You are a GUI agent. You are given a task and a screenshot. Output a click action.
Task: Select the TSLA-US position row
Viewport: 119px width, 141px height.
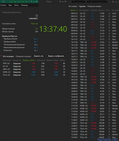(x=34, y=75)
